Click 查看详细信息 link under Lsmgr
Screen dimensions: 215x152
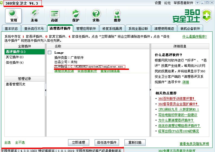click(110, 71)
